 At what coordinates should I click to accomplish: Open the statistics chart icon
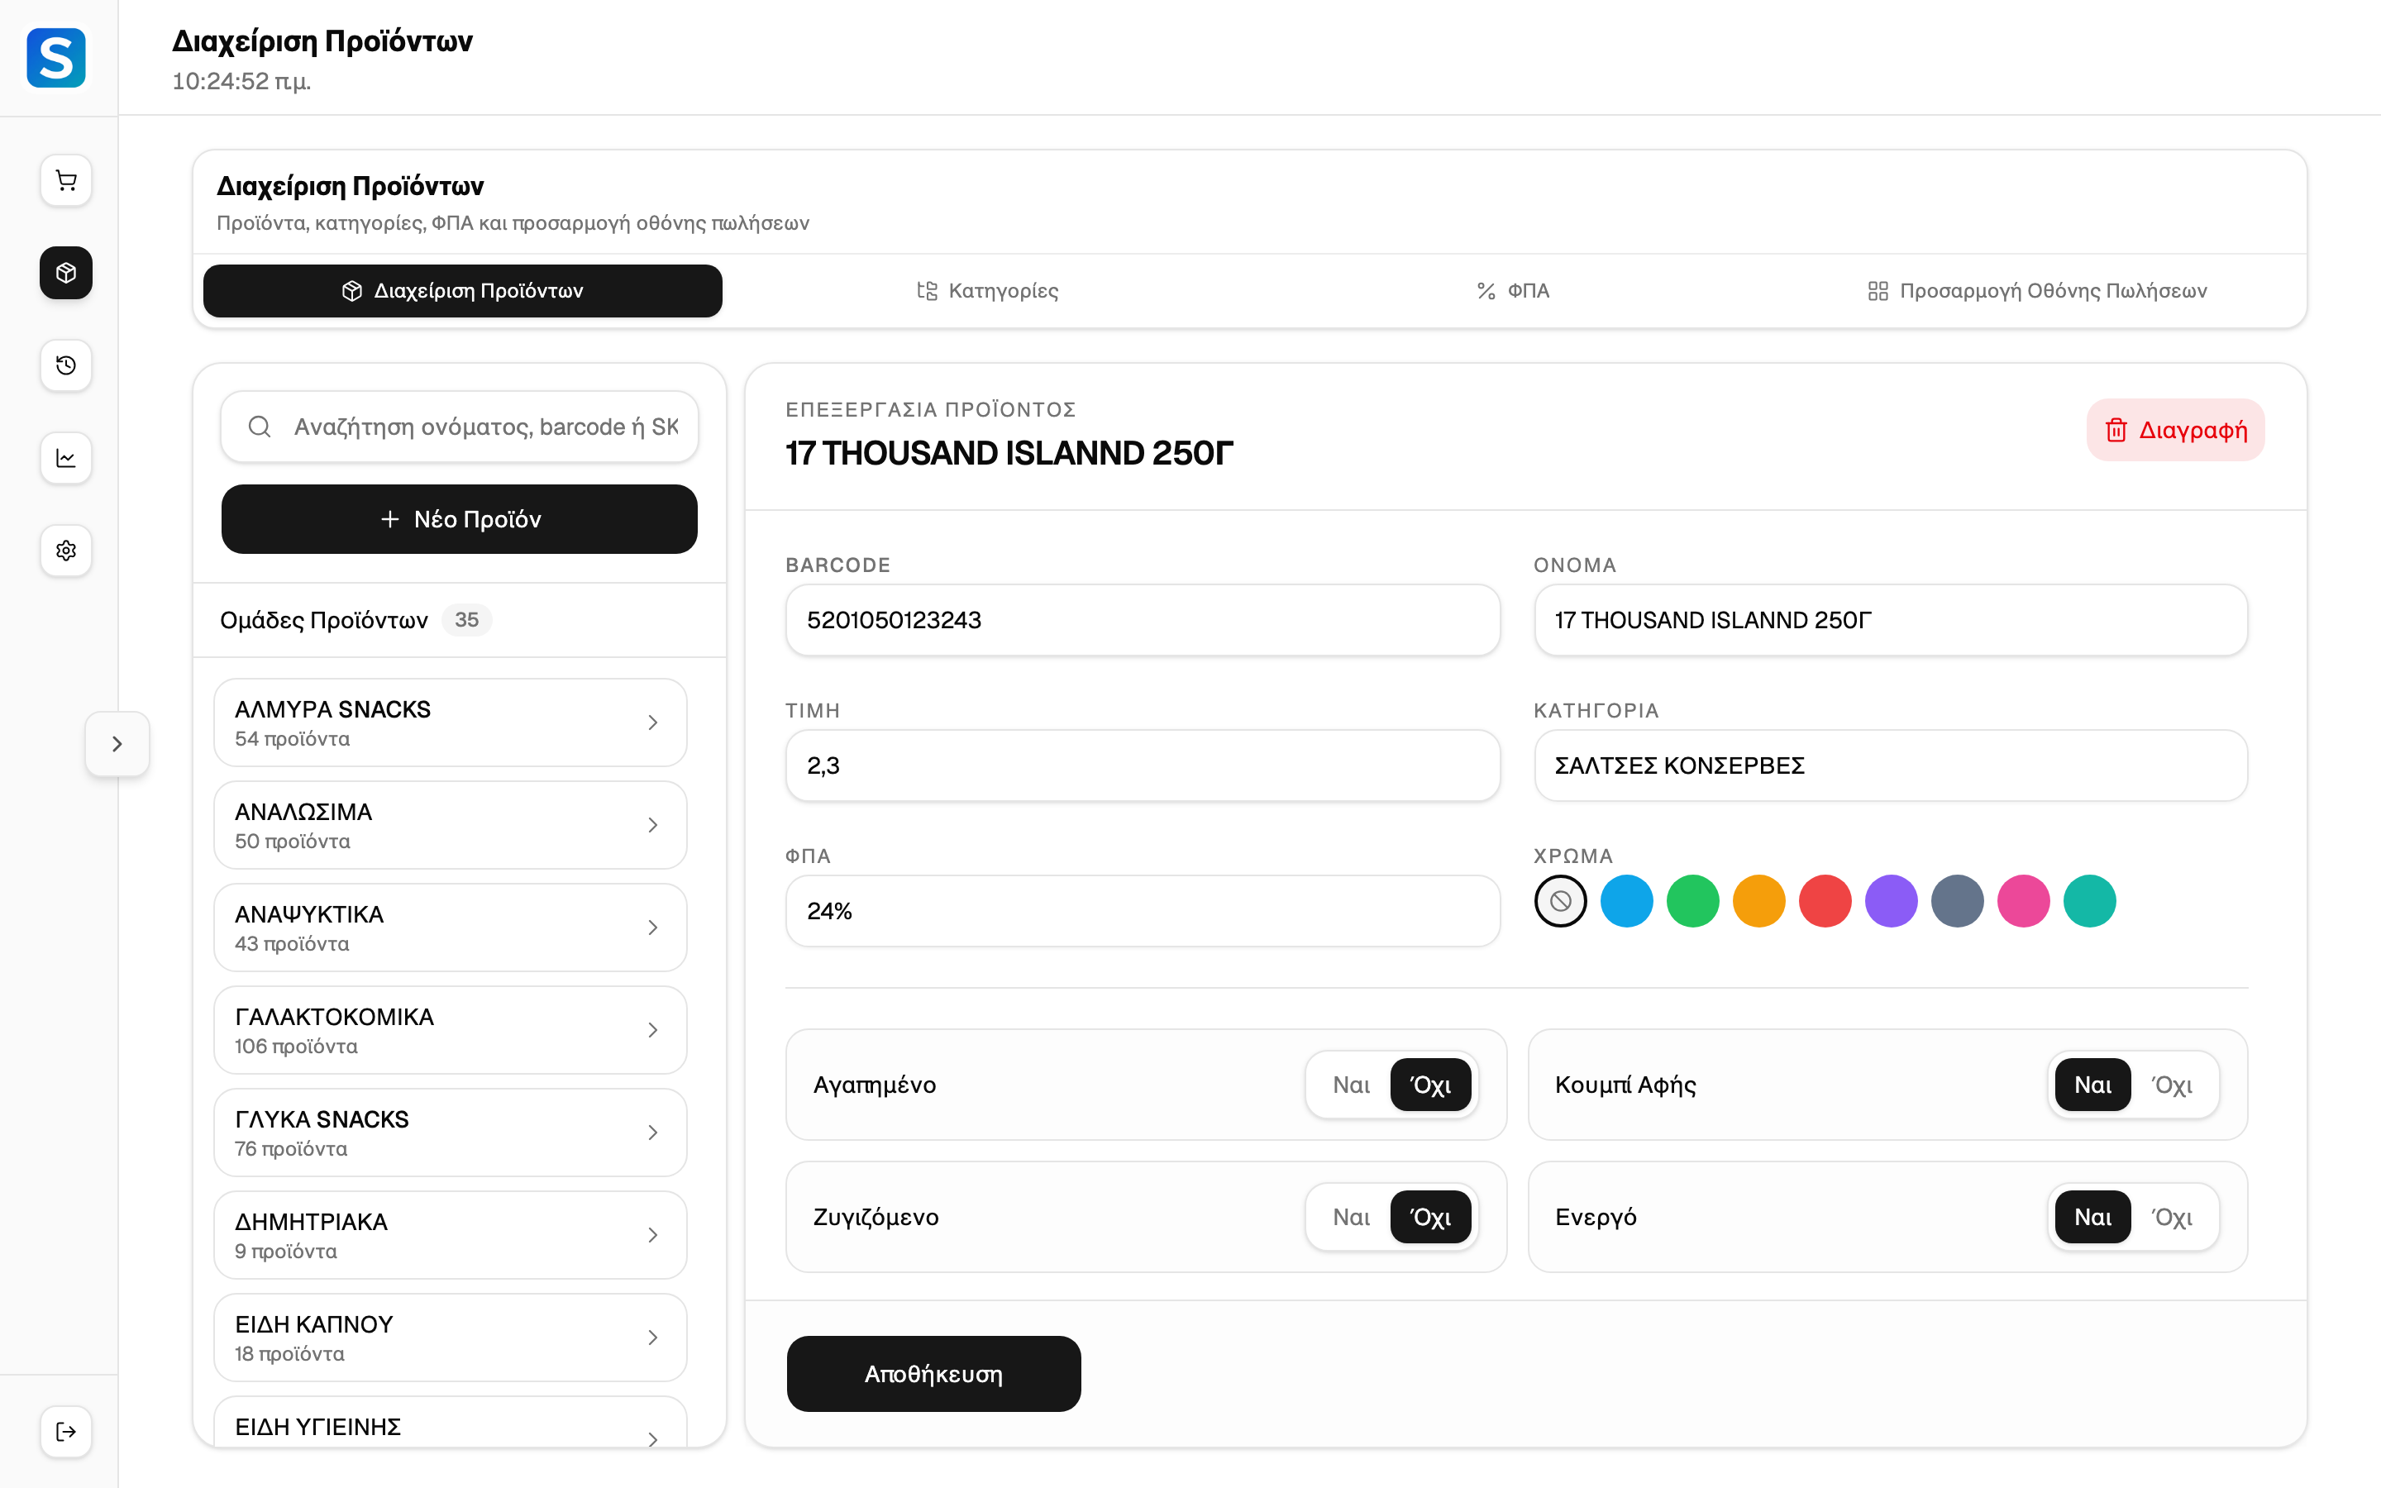[66, 458]
